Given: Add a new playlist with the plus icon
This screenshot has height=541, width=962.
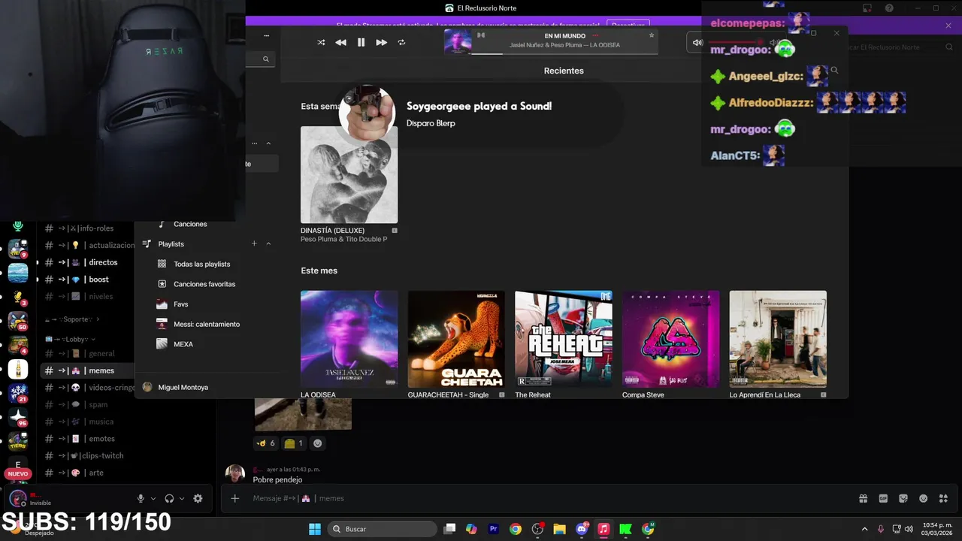Looking at the screenshot, I should tap(254, 243).
